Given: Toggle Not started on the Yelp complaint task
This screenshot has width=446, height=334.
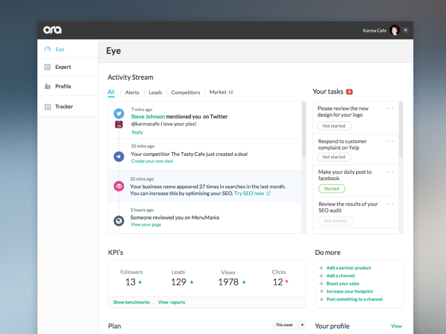Looking at the screenshot, I should point(333,157).
